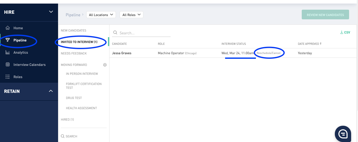Click the Roles list icon
This screenshot has width=358, height=142.
coord(8,77)
